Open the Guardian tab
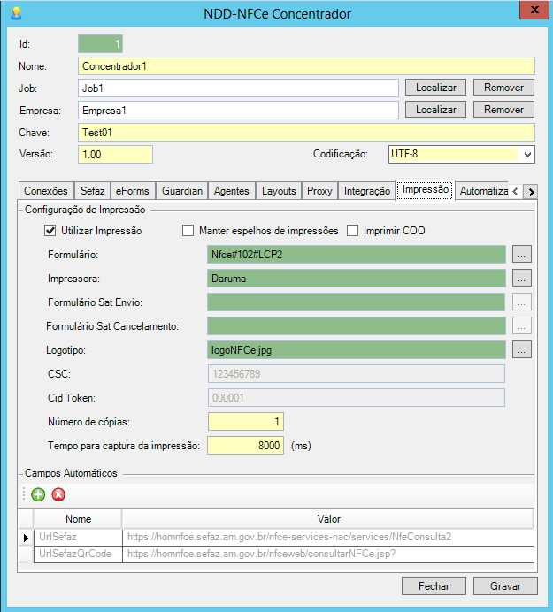This screenshot has height=612, width=553. click(182, 190)
